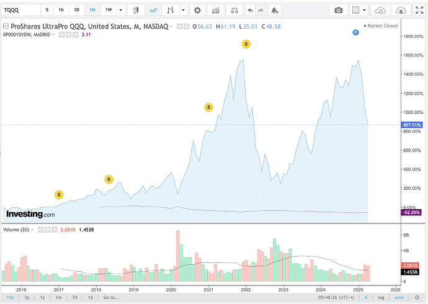Set range to 1m

tap(58, 297)
